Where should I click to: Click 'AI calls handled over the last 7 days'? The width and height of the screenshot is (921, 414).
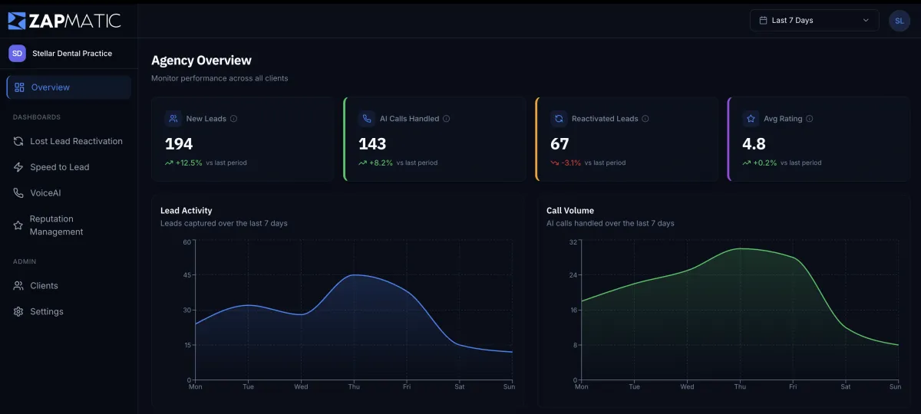[610, 223]
